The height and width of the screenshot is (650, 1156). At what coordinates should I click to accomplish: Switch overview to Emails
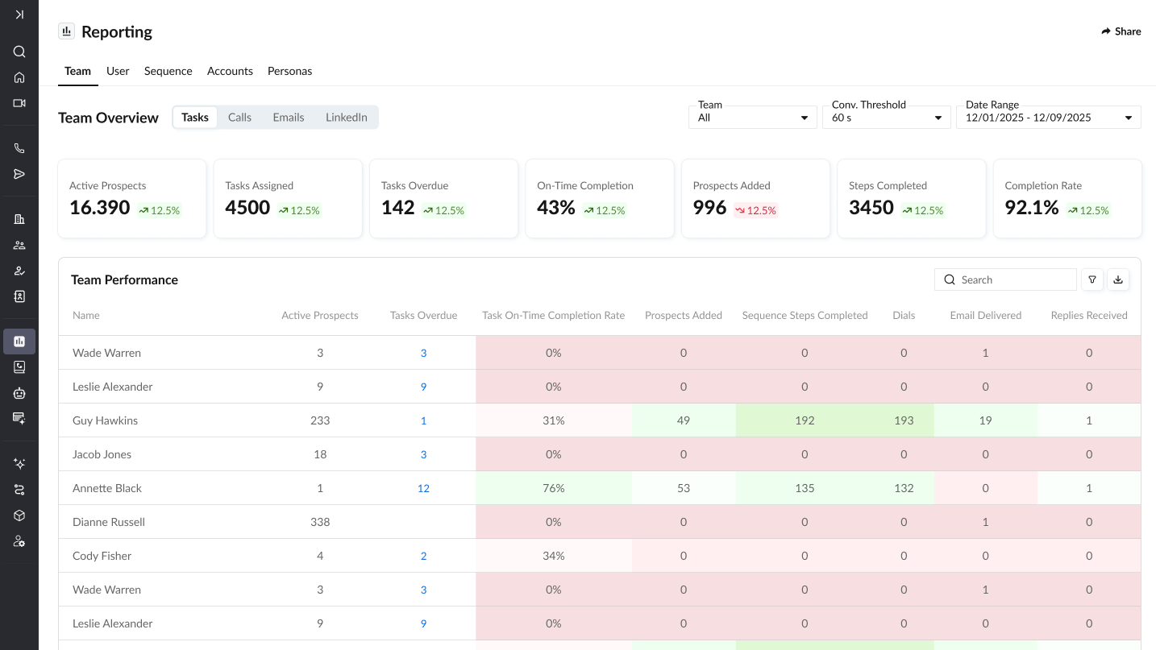289,118
